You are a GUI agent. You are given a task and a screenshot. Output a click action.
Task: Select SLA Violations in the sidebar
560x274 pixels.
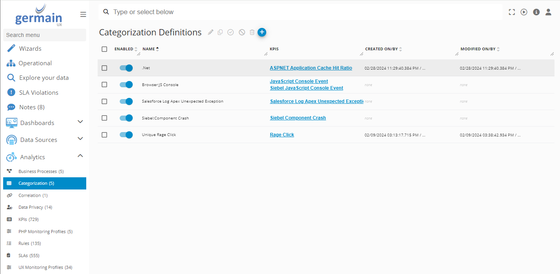coord(39,93)
